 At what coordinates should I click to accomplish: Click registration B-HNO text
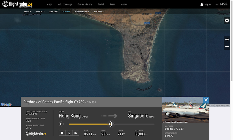coord(169,136)
